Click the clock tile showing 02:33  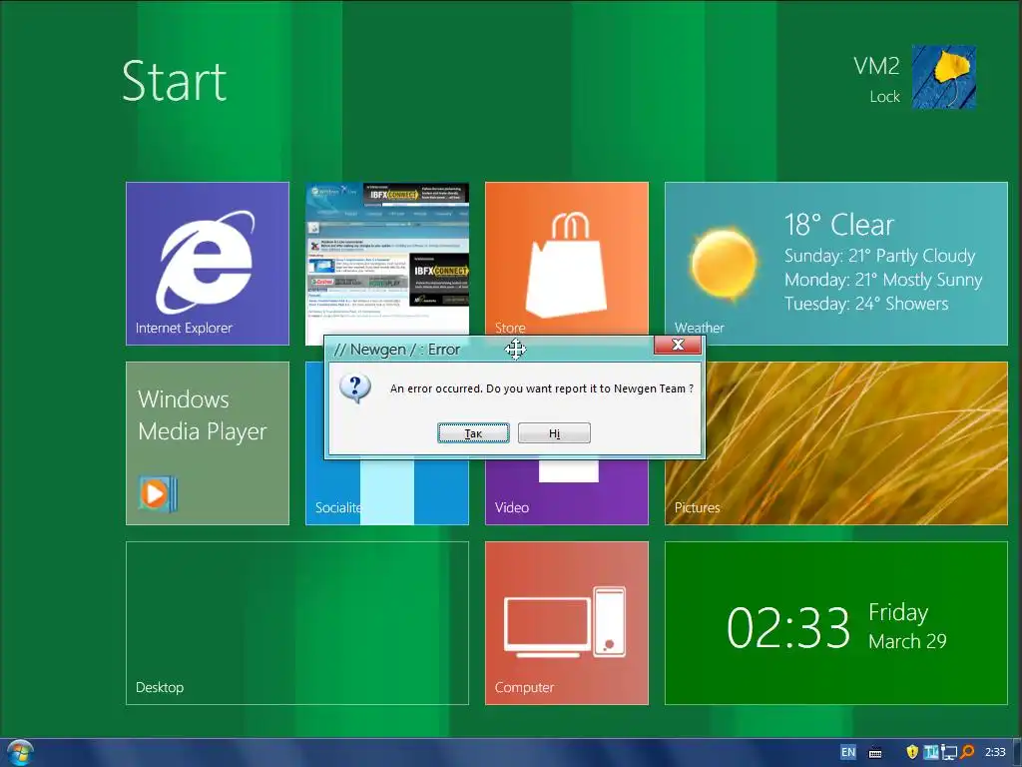click(836, 623)
